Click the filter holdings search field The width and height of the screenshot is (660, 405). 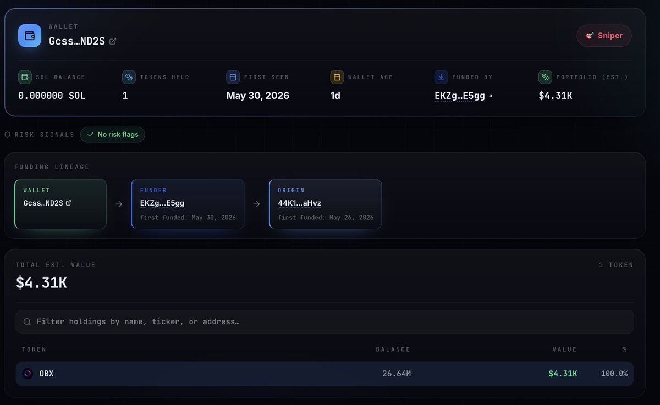(324, 322)
